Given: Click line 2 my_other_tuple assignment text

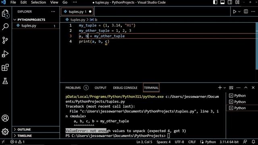Looking at the screenshot, I should 105,31.
